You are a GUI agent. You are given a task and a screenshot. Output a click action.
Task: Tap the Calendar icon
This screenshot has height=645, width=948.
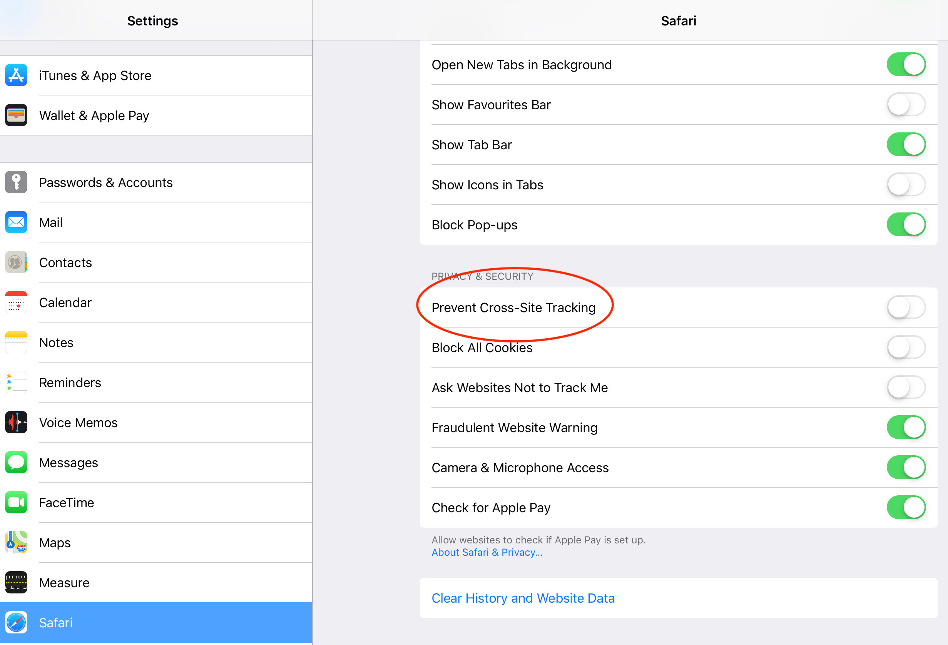coord(16,302)
